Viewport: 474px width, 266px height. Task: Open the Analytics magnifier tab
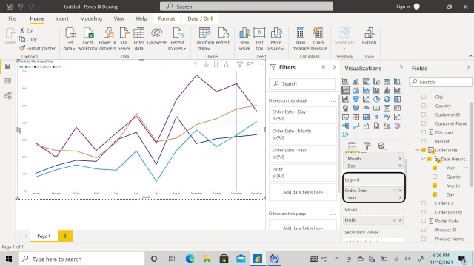coord(382,146)
